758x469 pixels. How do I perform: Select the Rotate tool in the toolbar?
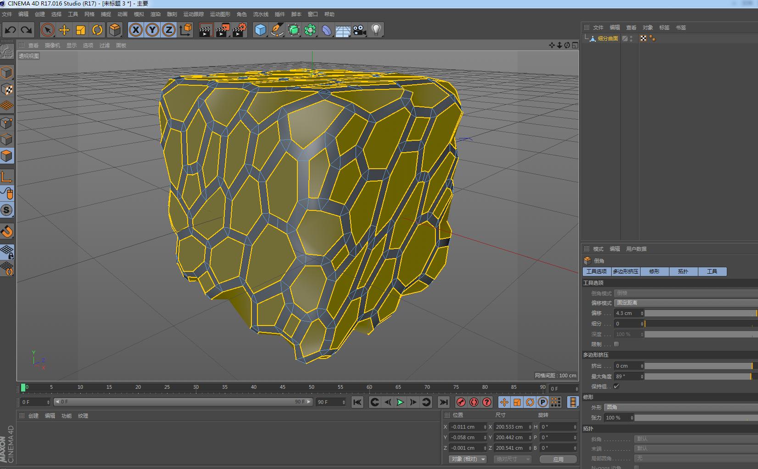click(x=97, y=29)
